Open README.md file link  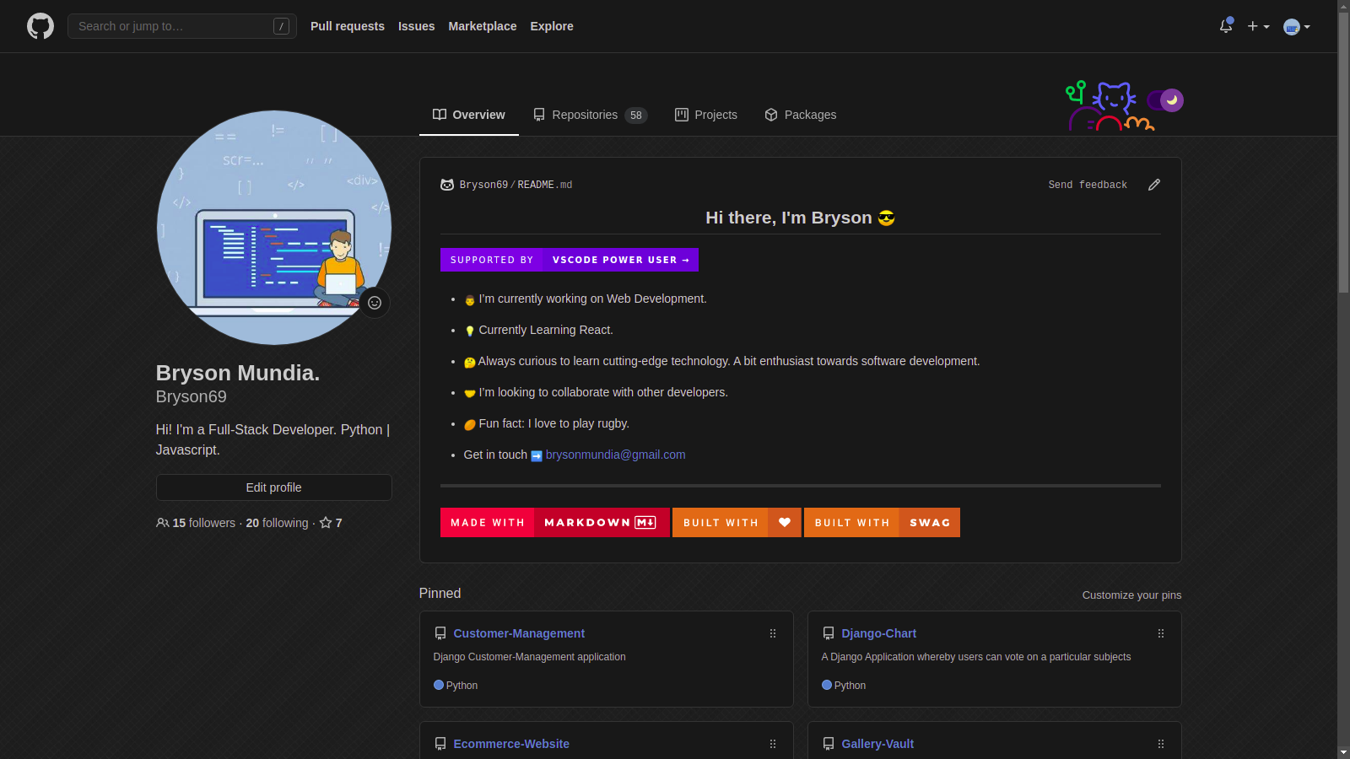tap(545, 185)
